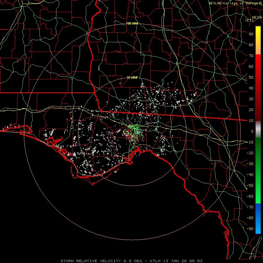Click the 40 value on velocity scale

coord(251,88)
